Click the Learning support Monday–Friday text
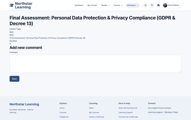 click(163, 112)
